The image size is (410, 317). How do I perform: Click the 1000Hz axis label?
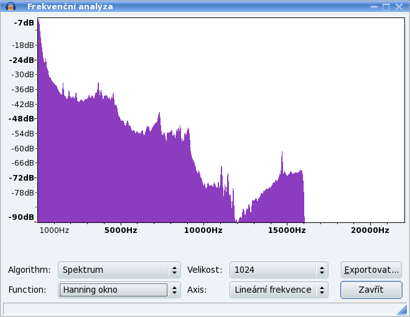[54, 230]
